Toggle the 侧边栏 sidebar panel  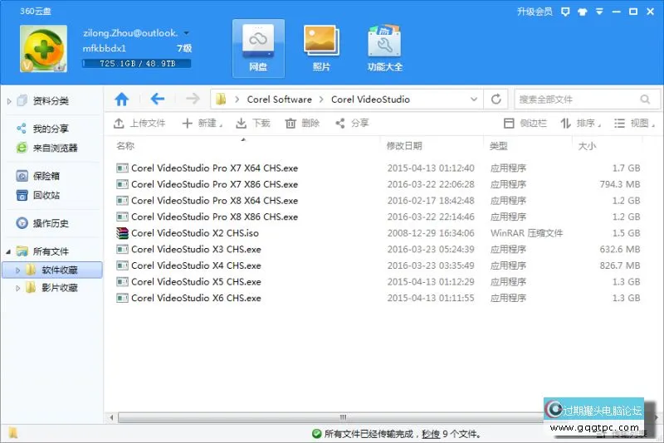[x=525, y=123]
